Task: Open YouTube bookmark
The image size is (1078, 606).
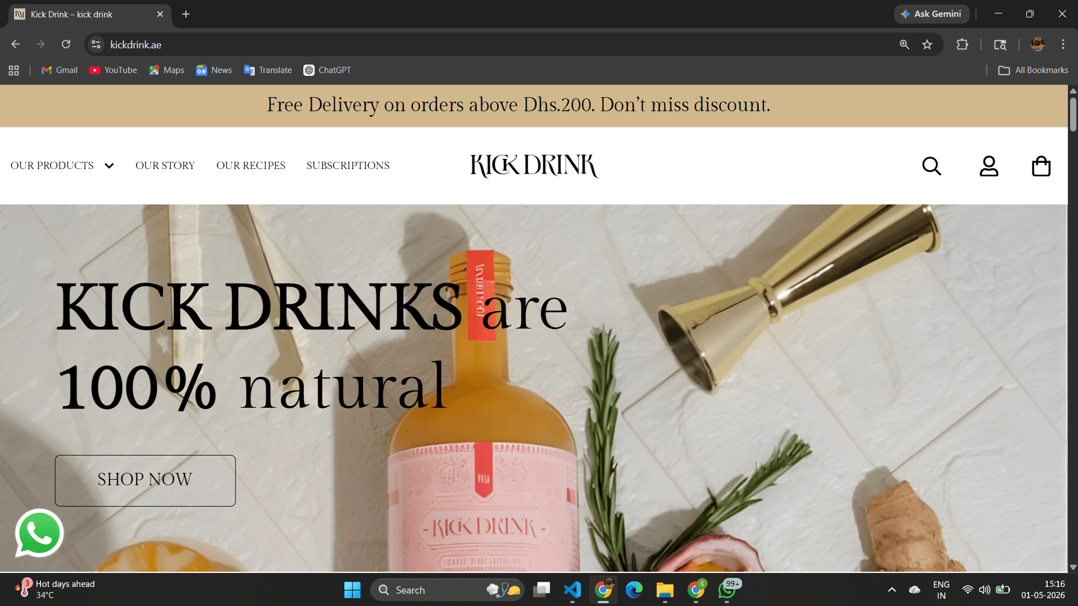Action: [113, 70]
